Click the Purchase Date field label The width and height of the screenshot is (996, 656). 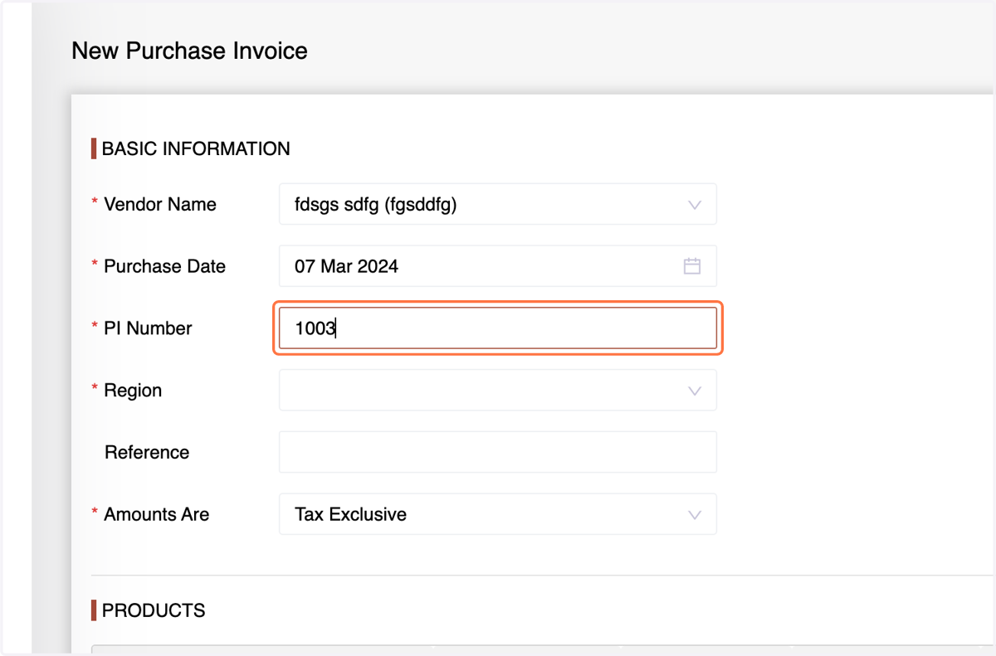point(164,266)
